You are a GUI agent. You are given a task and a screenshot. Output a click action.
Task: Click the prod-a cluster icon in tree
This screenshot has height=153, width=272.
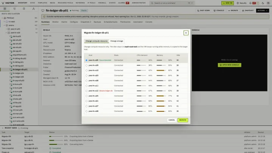pos(7,25)
